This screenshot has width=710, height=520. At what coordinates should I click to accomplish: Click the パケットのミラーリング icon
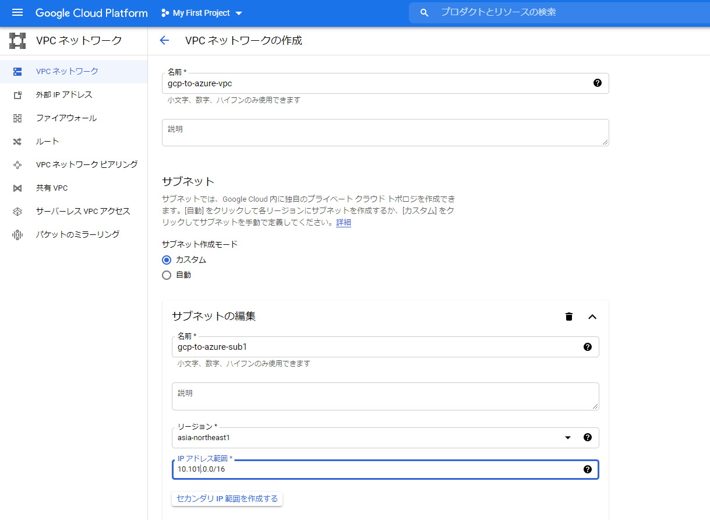tap(17, 235)
